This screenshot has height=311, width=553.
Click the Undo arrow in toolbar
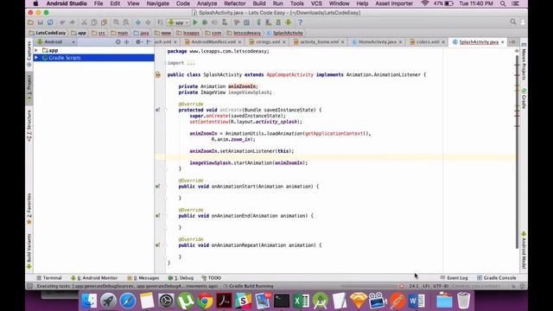coord(62,22)
